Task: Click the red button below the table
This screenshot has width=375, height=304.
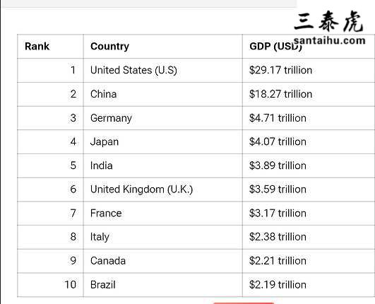Action: pyautogui.click(x=244, y=303)
